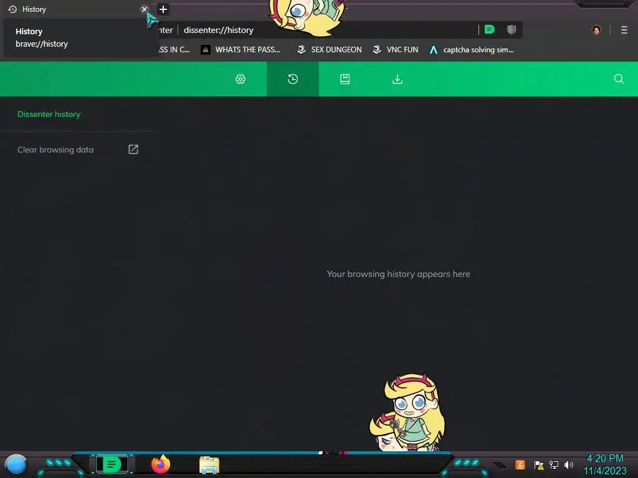Open the Settings gear tab in green bar
This screenshot has height=478, width=638.
point(240,79)
